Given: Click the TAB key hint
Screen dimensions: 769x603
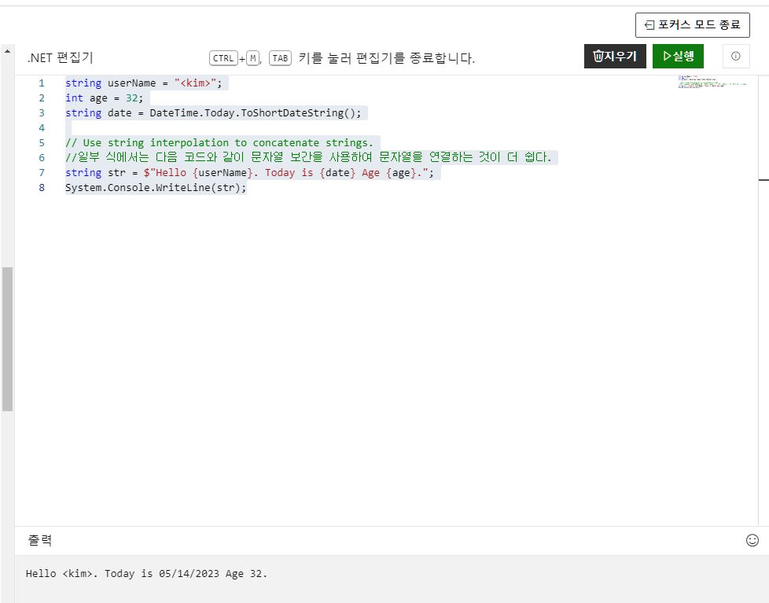Looking at the screenshot, I should (280, 58).
